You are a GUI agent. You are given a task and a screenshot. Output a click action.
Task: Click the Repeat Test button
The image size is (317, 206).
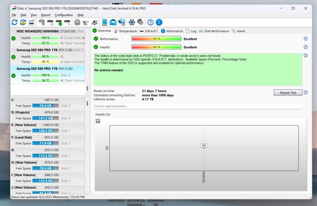click(x=287, y=93)
